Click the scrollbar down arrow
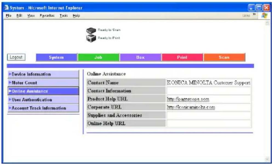 pyautogui.click(x=267, y=159)
